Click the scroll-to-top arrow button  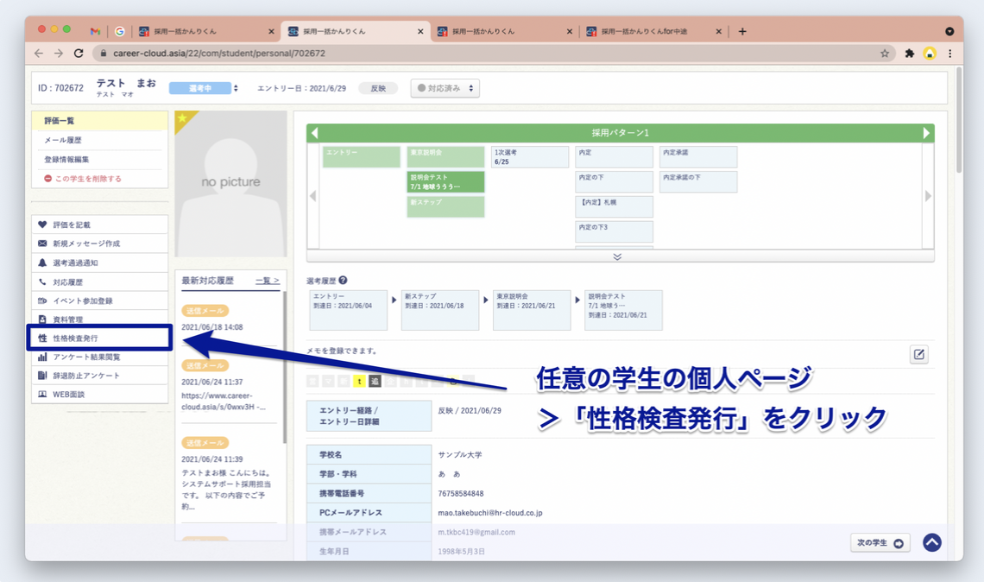(x=931, y=542)
